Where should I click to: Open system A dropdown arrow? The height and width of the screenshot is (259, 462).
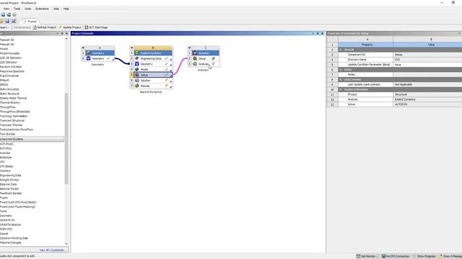pyautogui.click(x=83, y=47)
